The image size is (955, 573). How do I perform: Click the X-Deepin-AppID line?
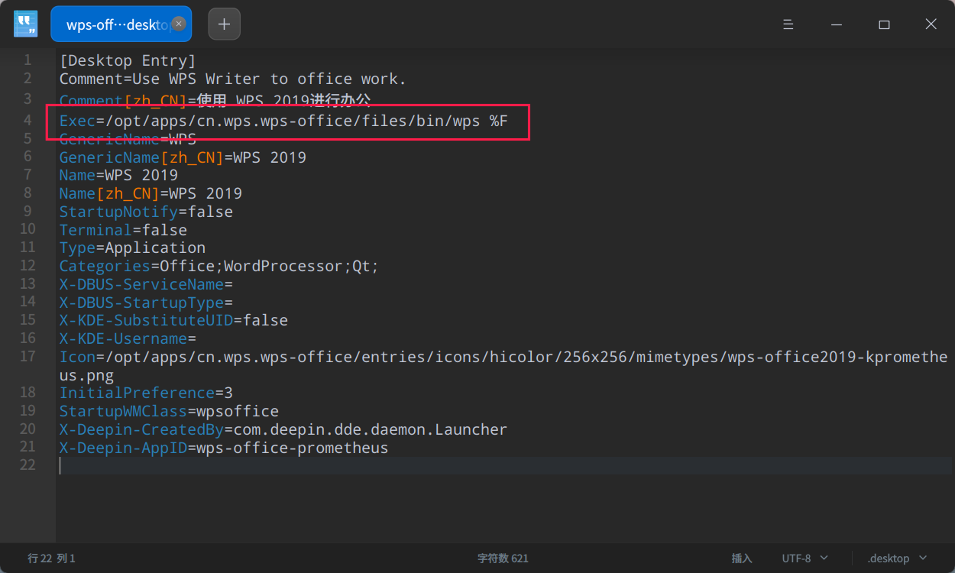tap(223, 447)
